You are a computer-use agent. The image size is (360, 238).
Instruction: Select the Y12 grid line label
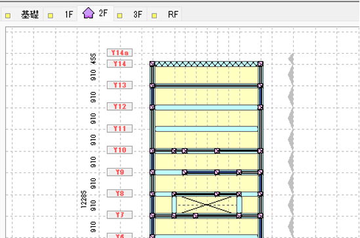[x=119, y=106]
